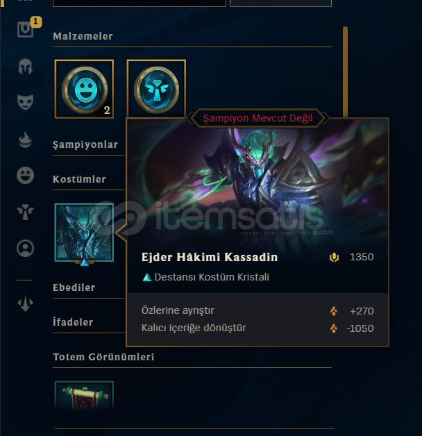Screen dimensions: 422x436
Task: Select the emotes smiley sidebar icon
Action: pos(25,176)
